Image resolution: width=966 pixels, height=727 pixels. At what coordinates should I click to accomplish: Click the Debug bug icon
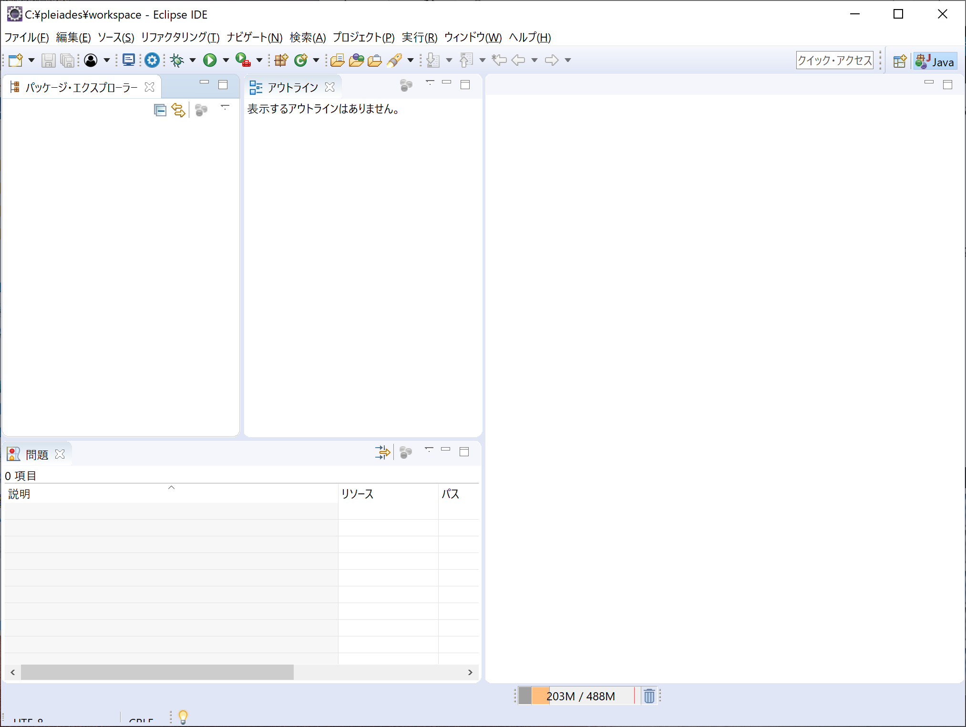(177, 60)
